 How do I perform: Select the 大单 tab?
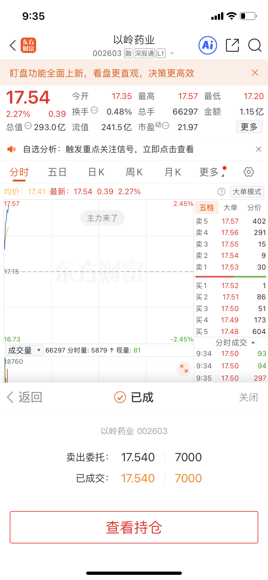[x=230, y=207]
